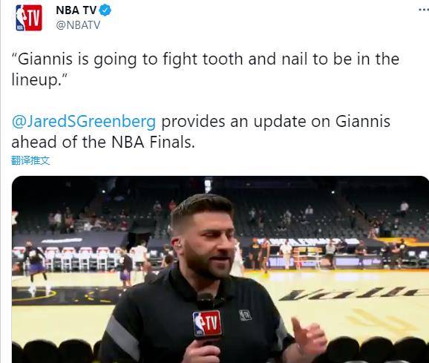Open the tweet's more options ellipsis menu
The width and height of the screenshot is (429, 363).
(x=424, y=10)
